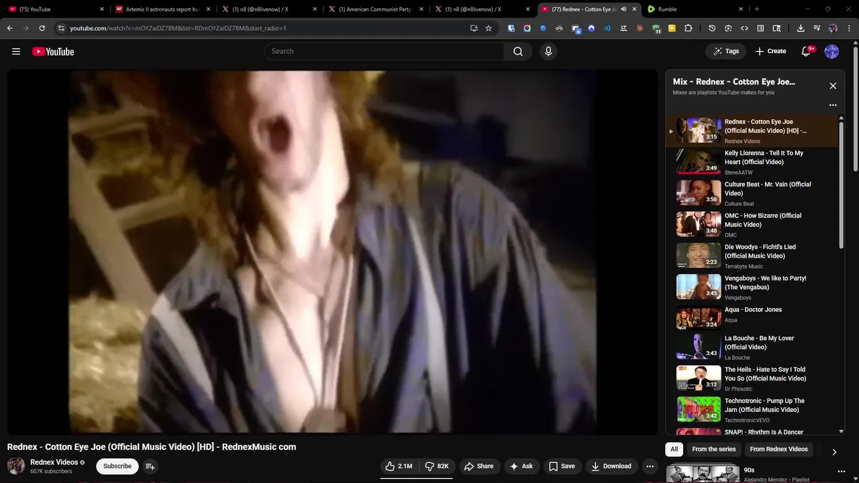Open the Mix playlist three-dot options
Viewport: 859px width, 483px height.
[x=833, y=105]
